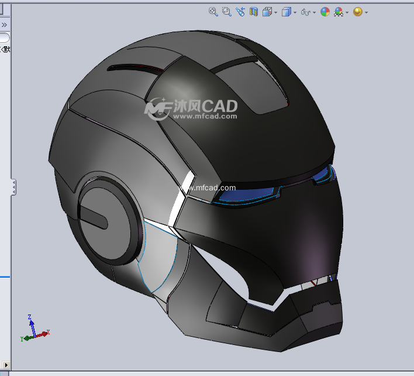Click the Display Style box icon
This screenshot has width=414, height=376.
(x=286, y=12)
